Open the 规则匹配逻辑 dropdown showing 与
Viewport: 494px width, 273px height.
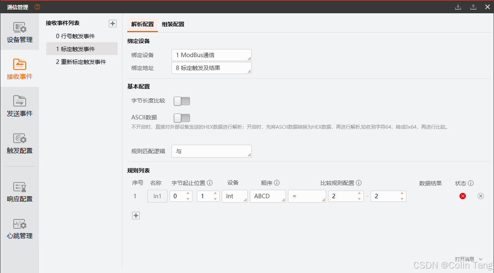[x=212, y=151]
